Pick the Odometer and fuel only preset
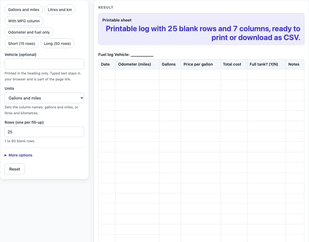 pyautogui.click(x=29, y=32)
